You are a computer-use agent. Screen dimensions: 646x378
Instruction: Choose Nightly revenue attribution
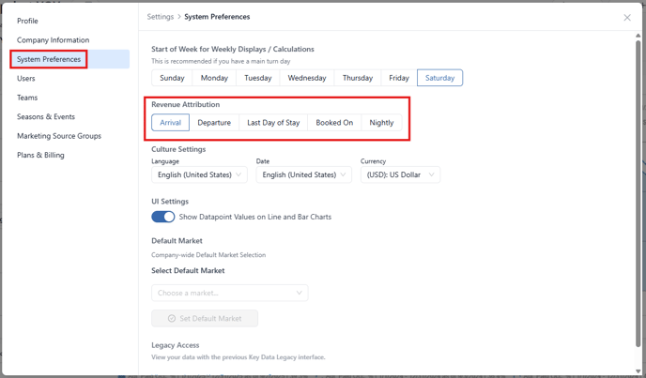(381, 123)
